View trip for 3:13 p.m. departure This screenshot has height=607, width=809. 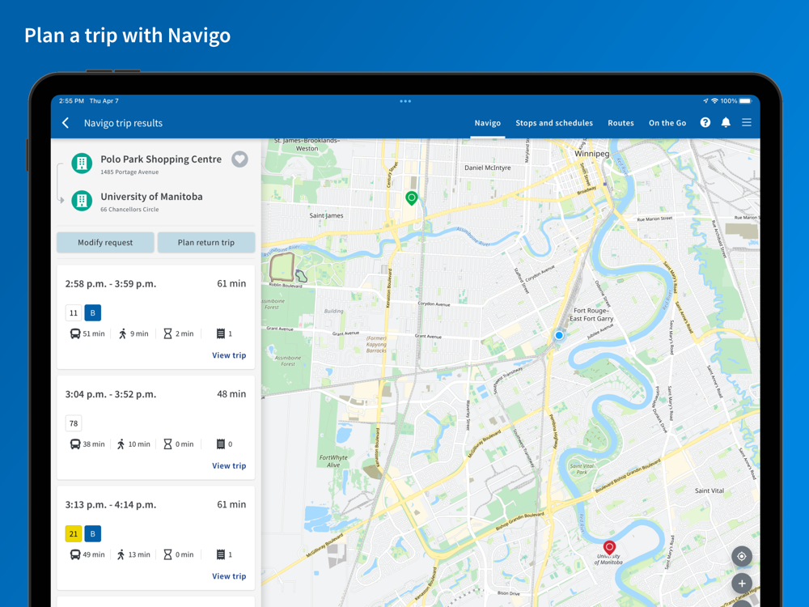click(x=229, y=576)
